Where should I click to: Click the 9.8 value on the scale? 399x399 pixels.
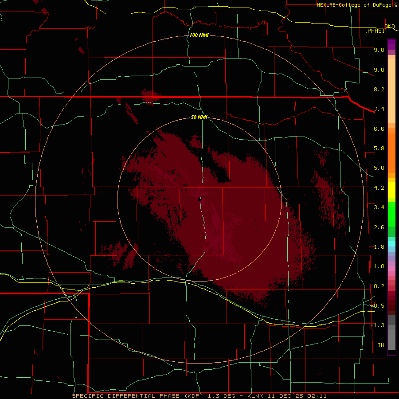(379, 50)
